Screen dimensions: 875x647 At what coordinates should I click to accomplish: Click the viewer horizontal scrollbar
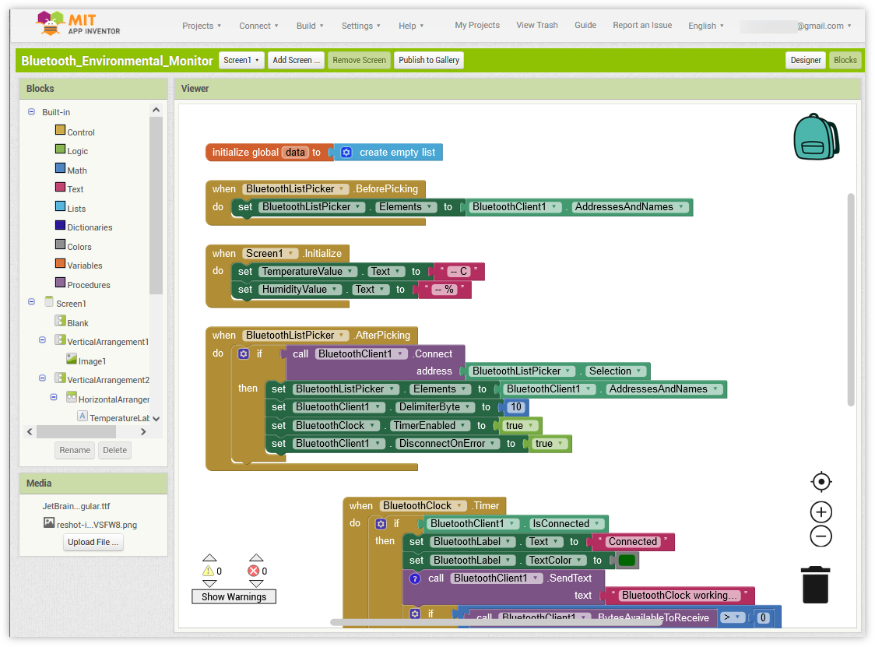[x=497, y=622]
